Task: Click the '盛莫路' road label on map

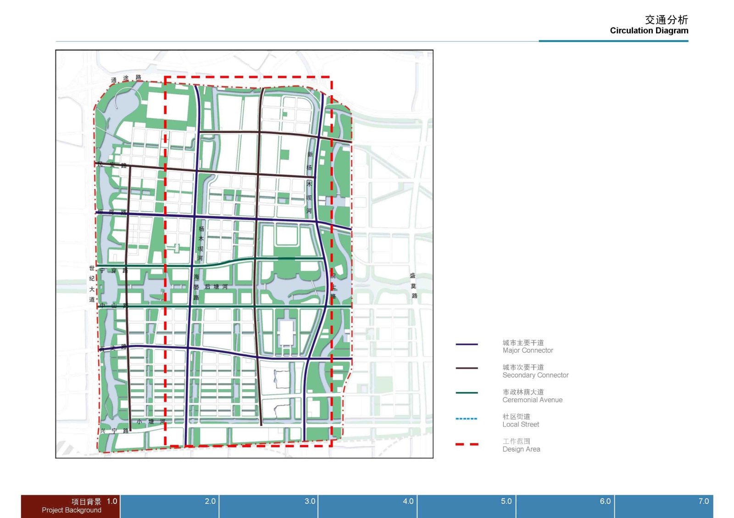Action: 413,286
